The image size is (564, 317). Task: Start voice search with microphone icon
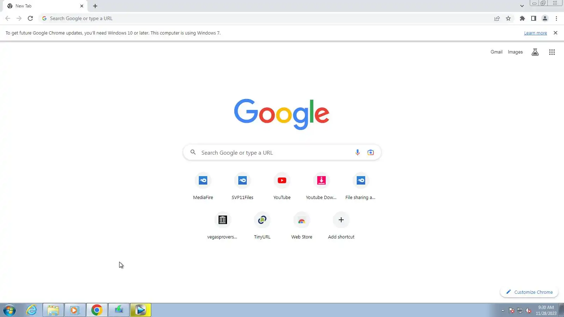[357, 153]
